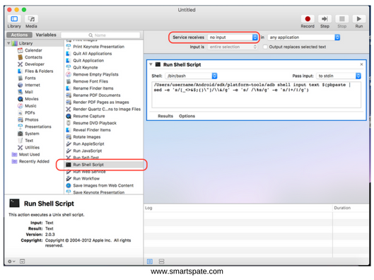Open the Shell /bin/bash dropdown
374x280 pixels.
coord(191,76)
